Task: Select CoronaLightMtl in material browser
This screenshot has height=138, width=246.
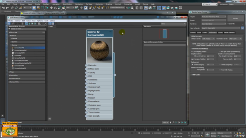Action: 20,53
